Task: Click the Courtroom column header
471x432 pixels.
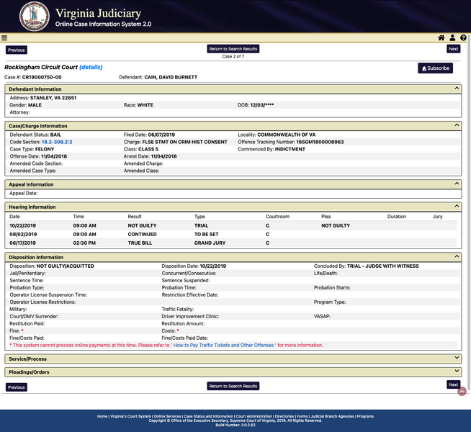Action: tap(277, 217)
